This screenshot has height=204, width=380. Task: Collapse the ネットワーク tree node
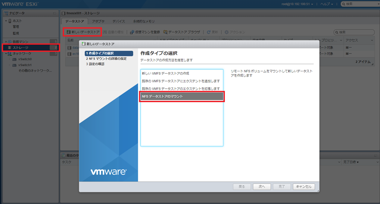click(5, 54)
